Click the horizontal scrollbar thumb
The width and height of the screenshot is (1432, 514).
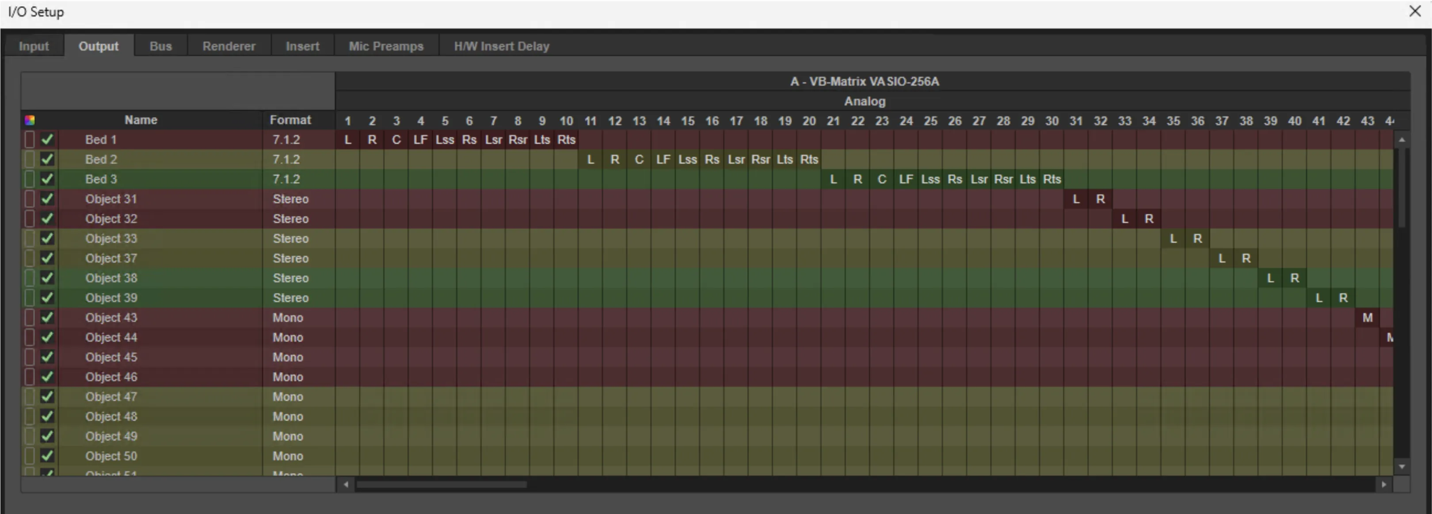442,484
